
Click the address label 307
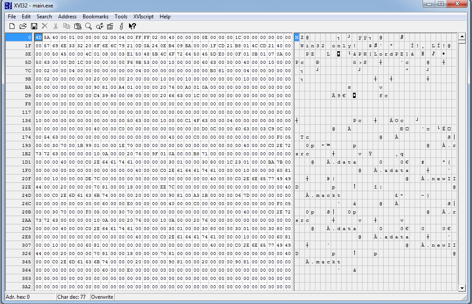[x=27, y=245]
